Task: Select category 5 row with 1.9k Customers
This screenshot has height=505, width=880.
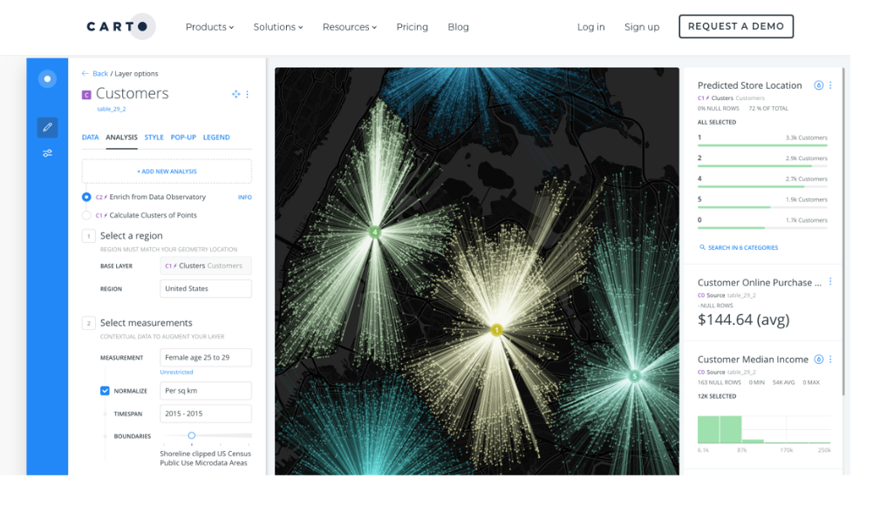Action: pos(762,202)
